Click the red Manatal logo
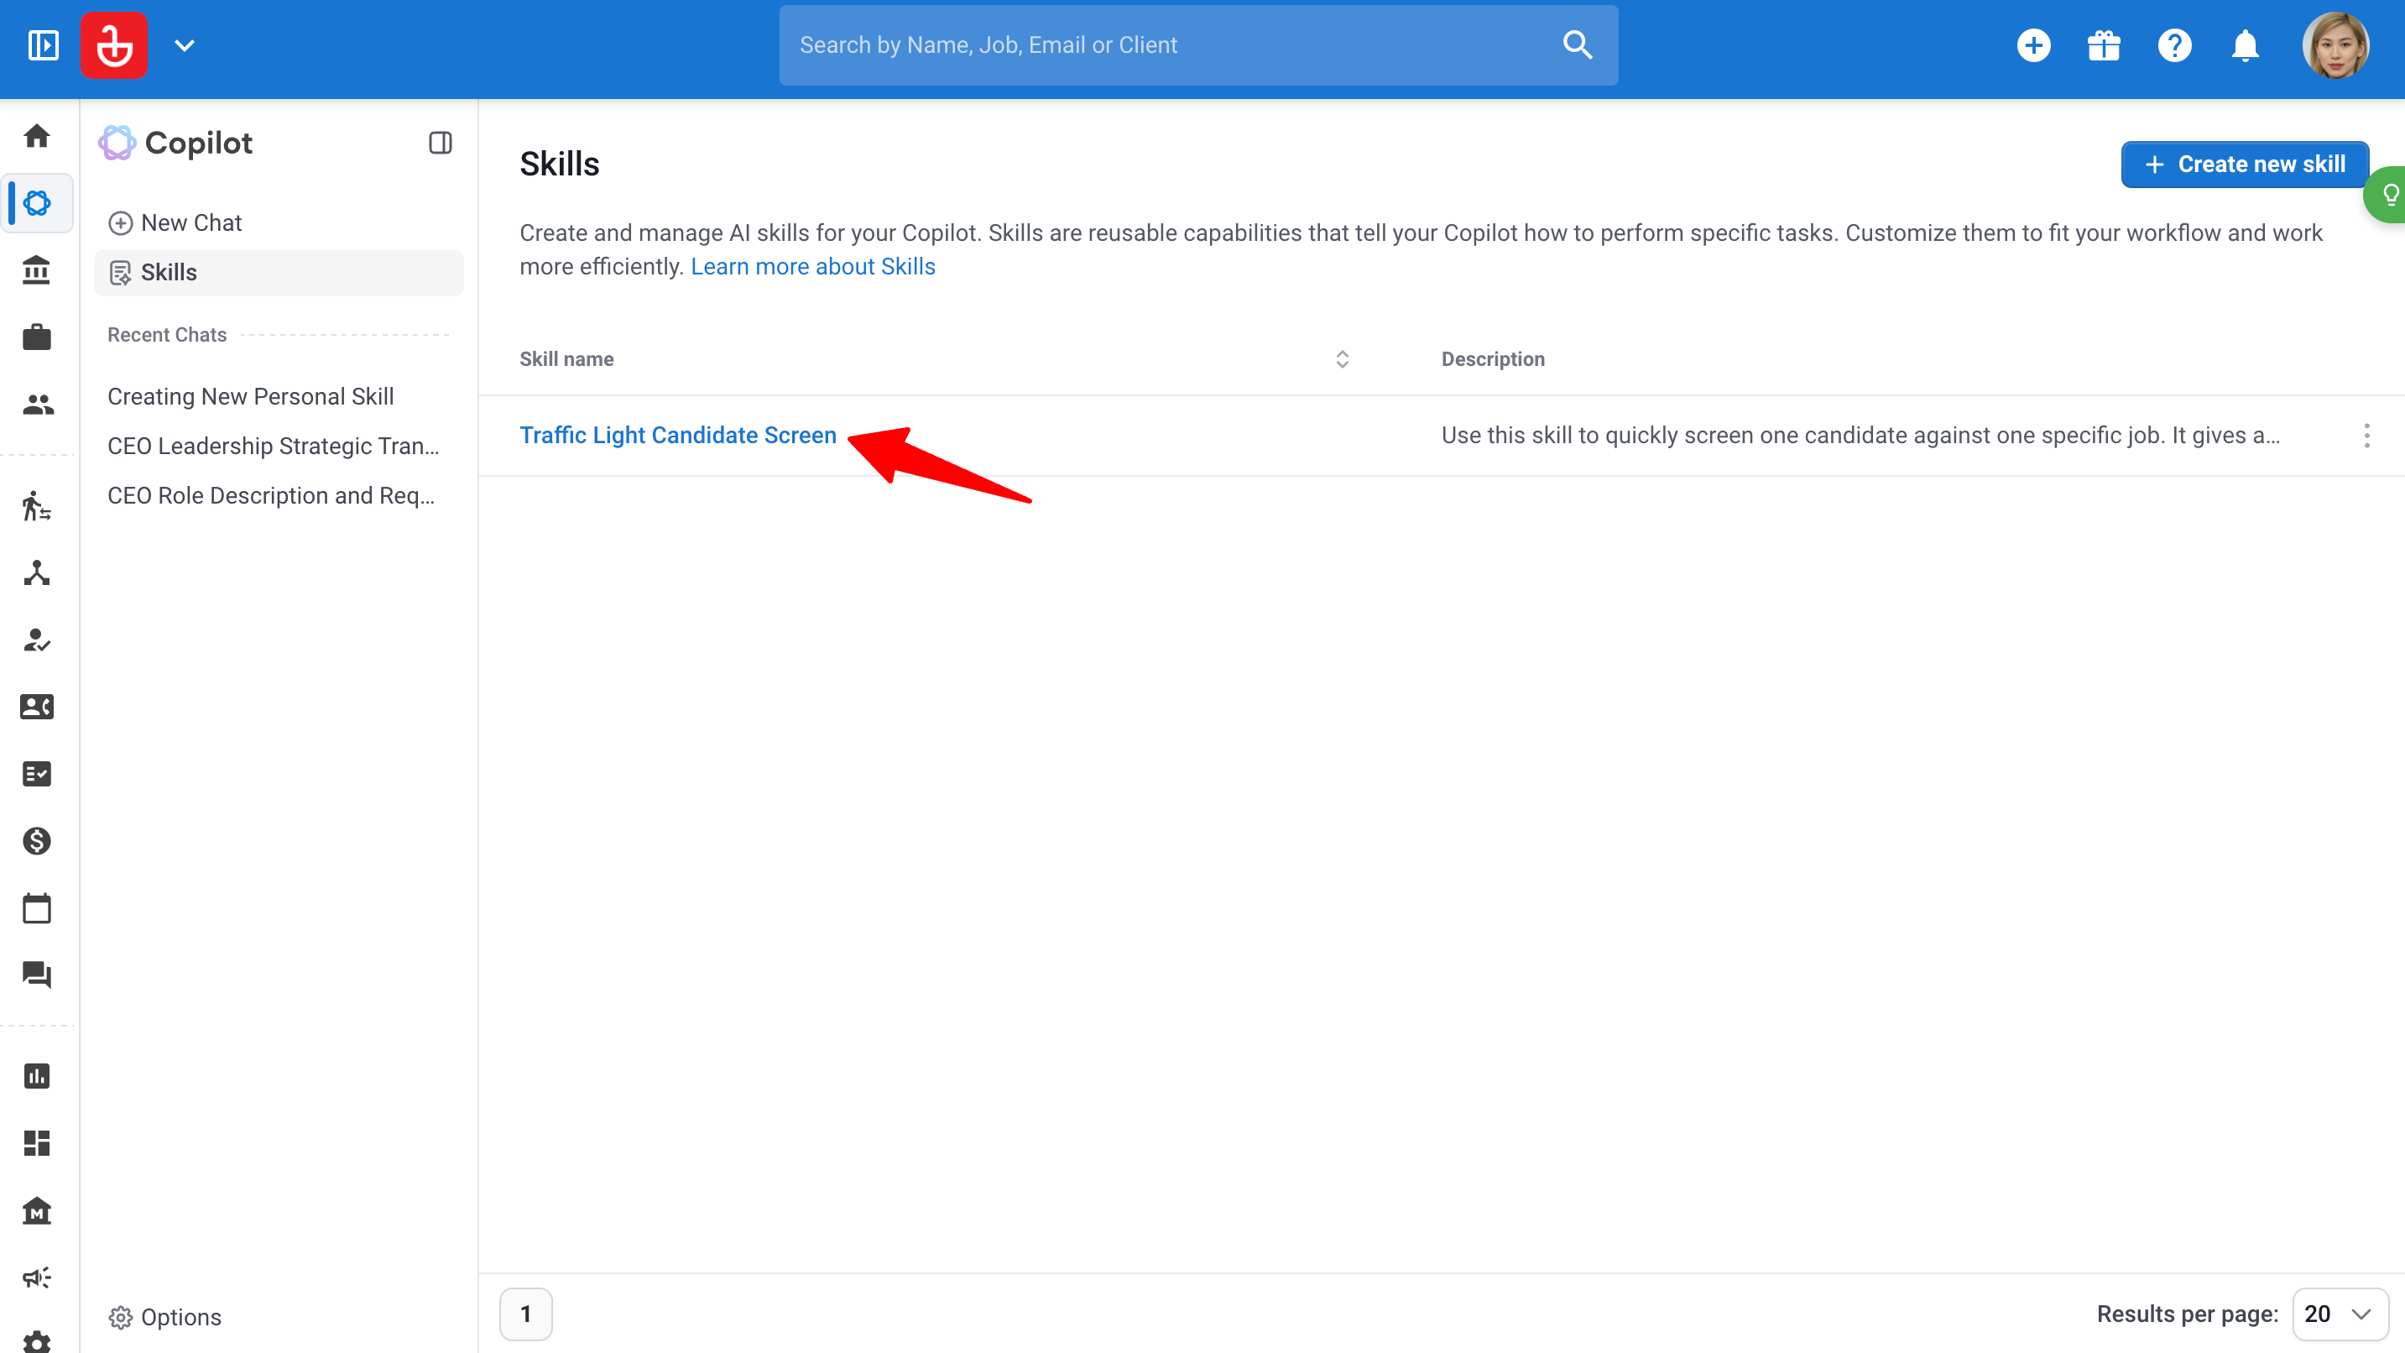Screen dimensions: 2405x1353 coord(114,44)
